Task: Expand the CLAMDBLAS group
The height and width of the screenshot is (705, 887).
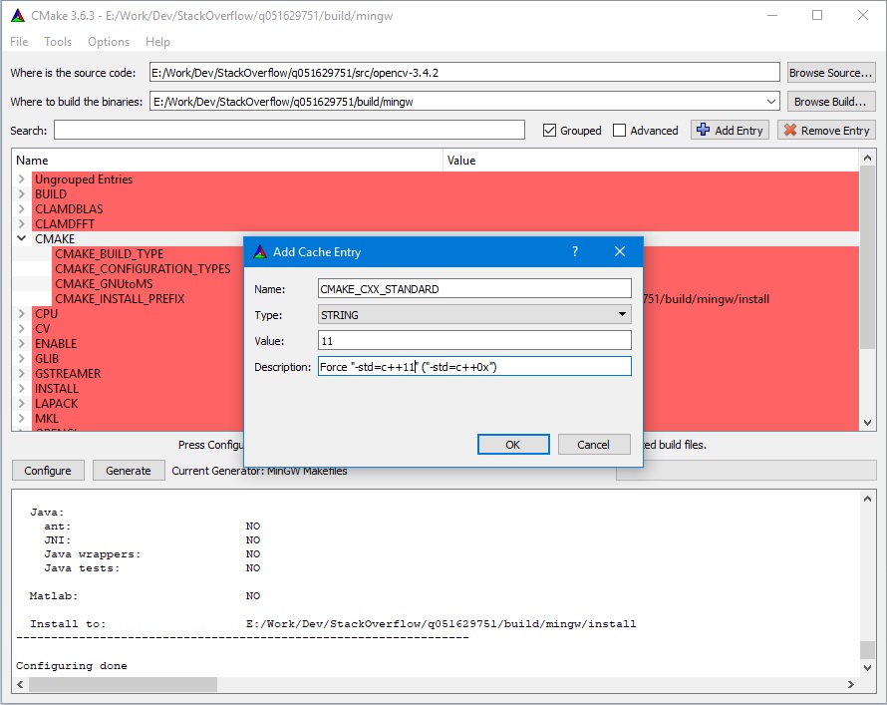Action: (x=22, y=208)
